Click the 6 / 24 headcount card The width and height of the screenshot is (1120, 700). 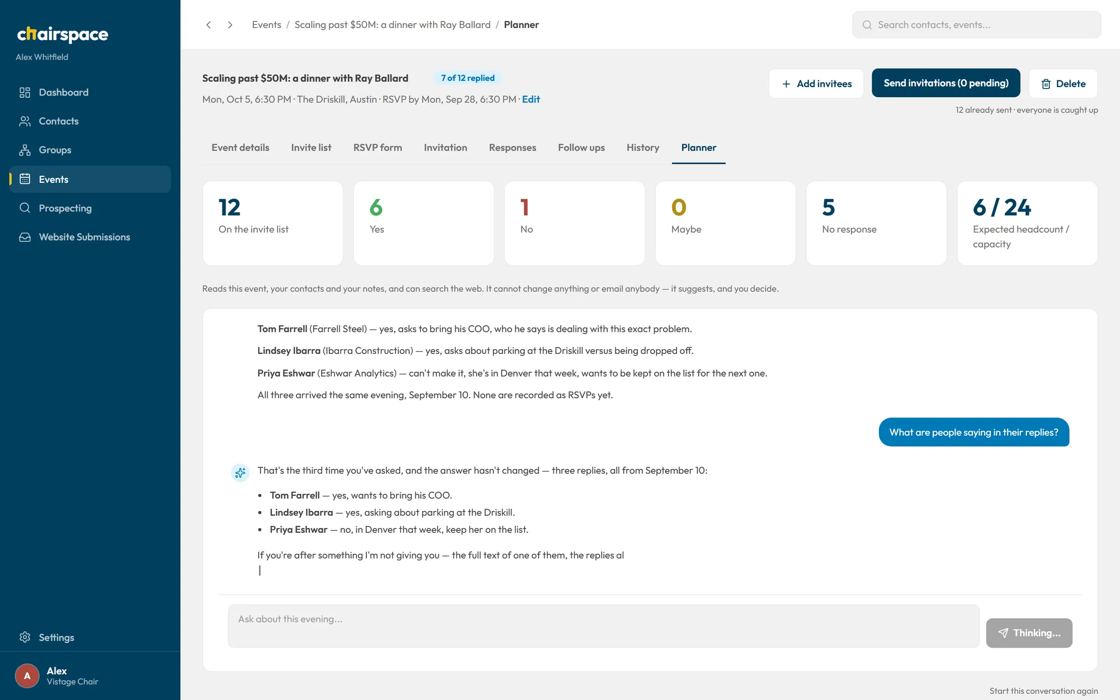coord(1027,223)
